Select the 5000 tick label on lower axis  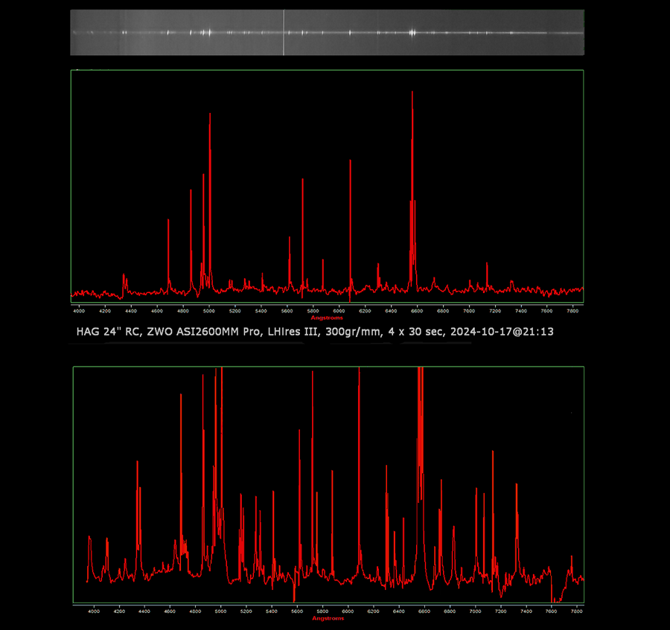[x=221, y=611]
